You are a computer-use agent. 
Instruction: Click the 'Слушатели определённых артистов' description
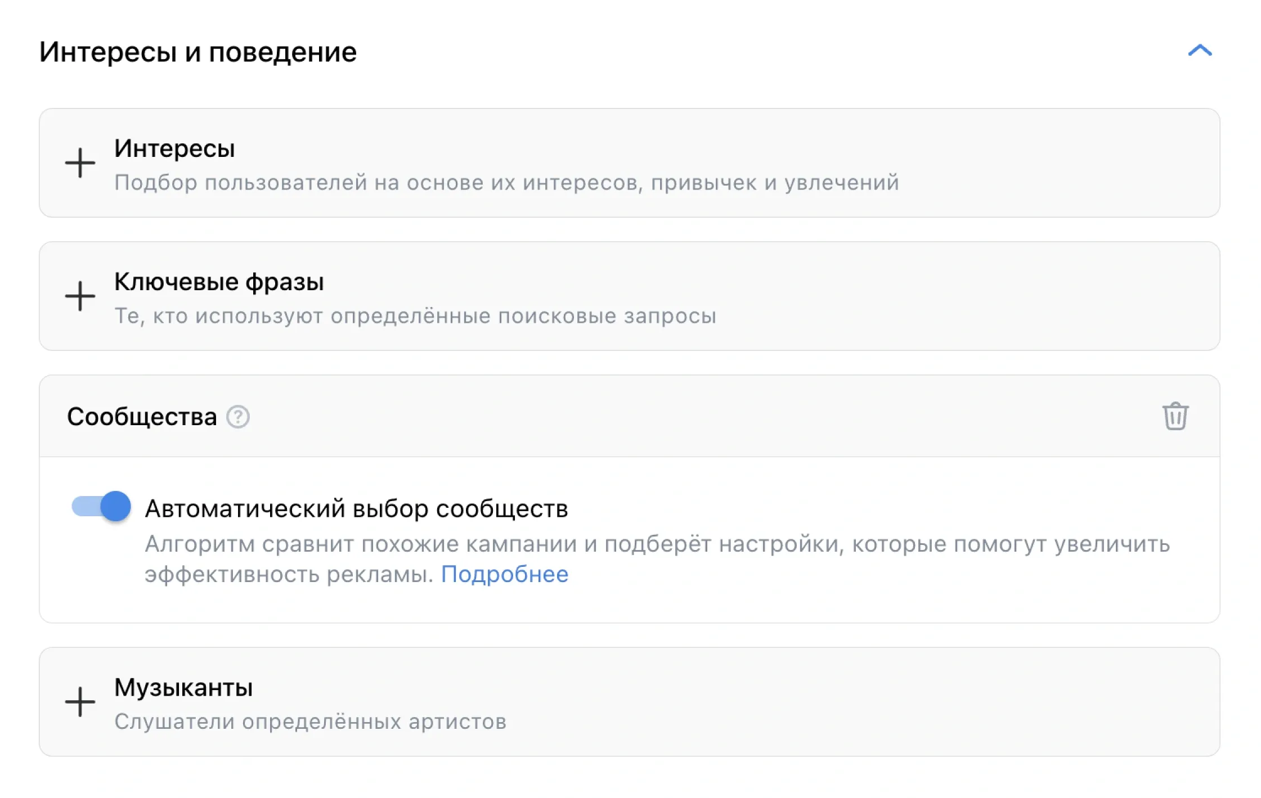click(310, 722)
